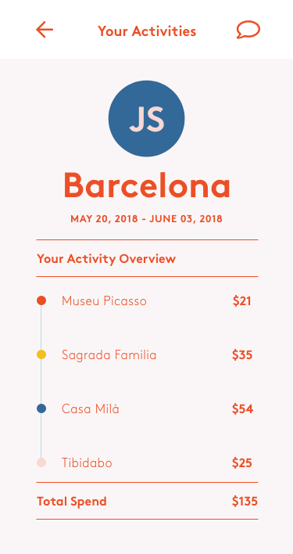Open the chat bubble icon
This screenshot has width=293, height=554.
point(248,30)
